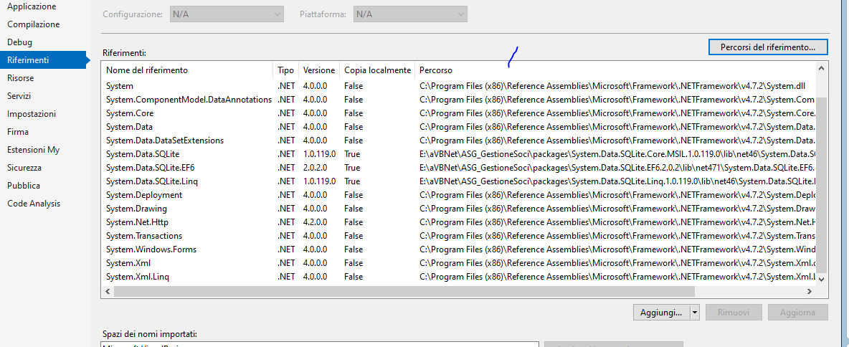Open the Debug tab
Image resolution: width=849 pixels, height=347 pixels.
pos(19,42)
